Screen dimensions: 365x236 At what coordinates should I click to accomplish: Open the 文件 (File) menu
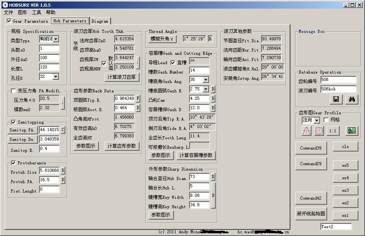(x=8, y=13)
